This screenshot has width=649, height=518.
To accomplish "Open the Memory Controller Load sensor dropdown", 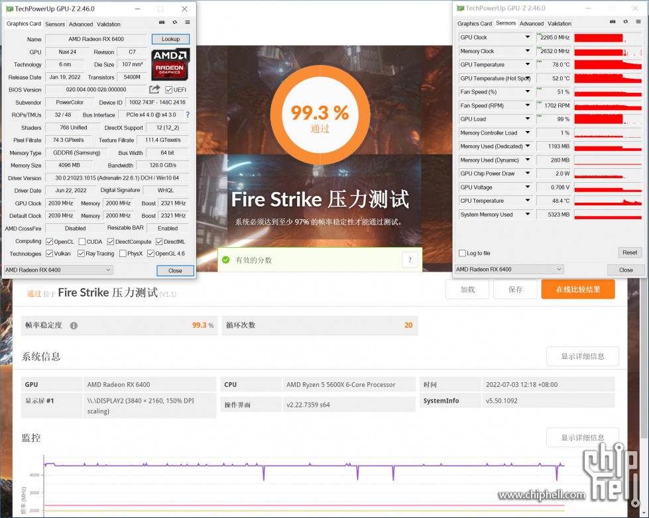I will [x=528, y=132].
